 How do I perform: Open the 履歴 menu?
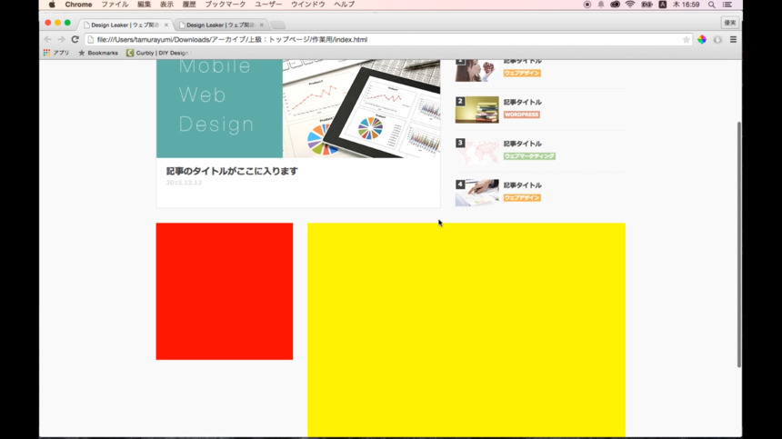189,5
